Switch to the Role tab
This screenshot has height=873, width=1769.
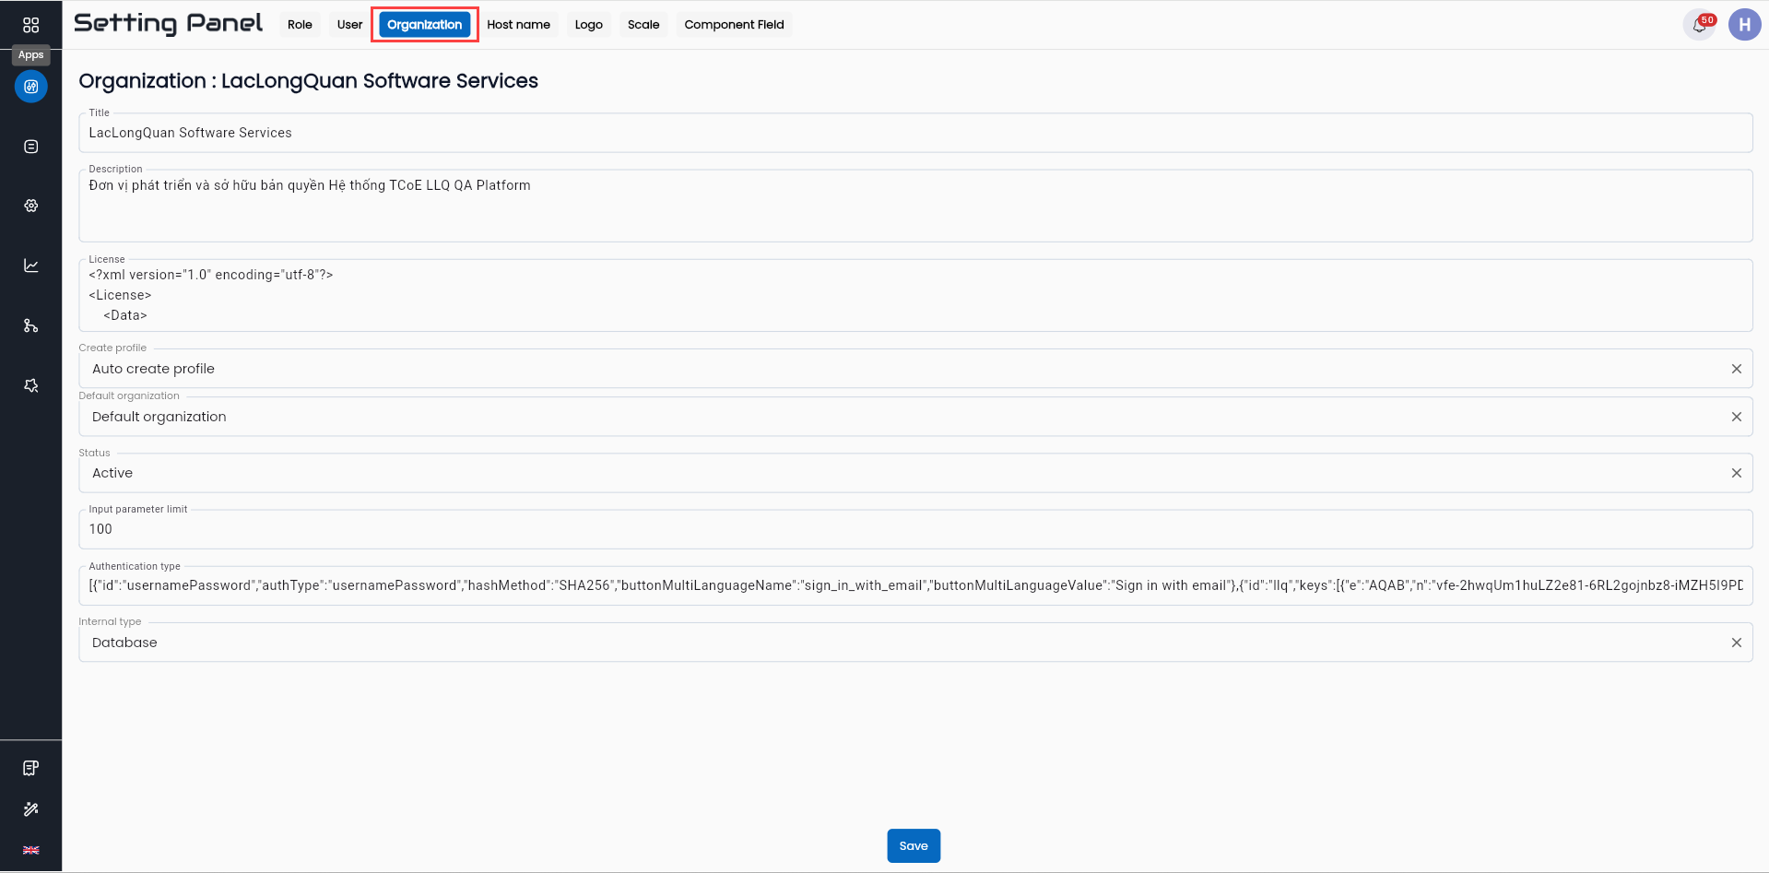(x=300, y=25)
